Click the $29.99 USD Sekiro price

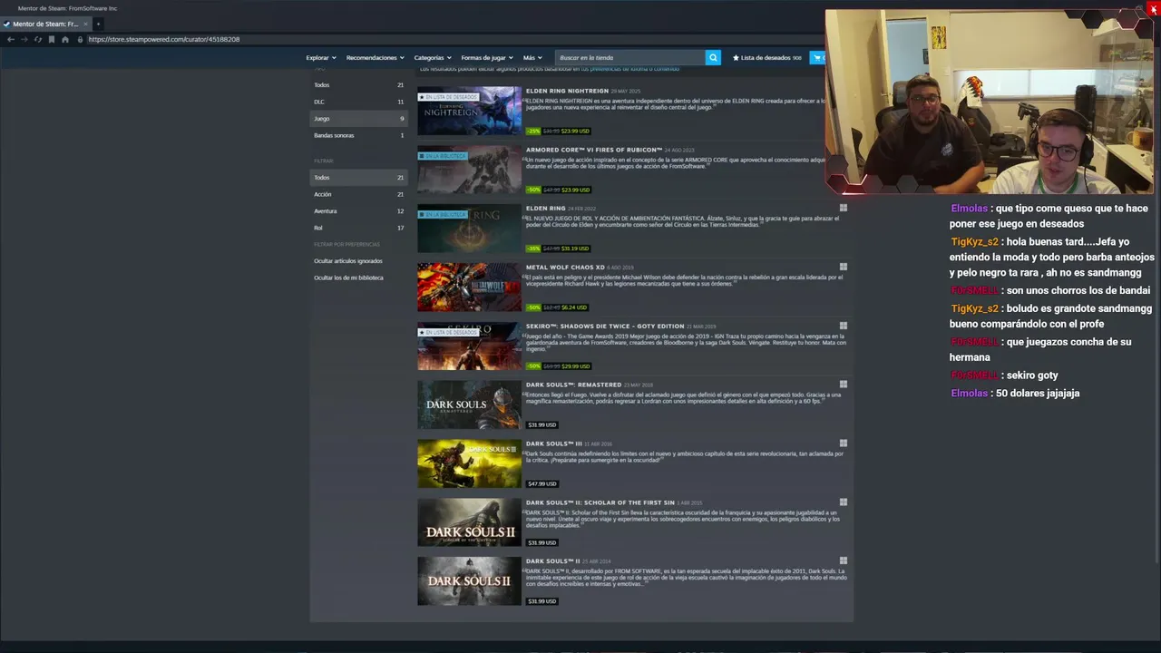pos(576,366)
